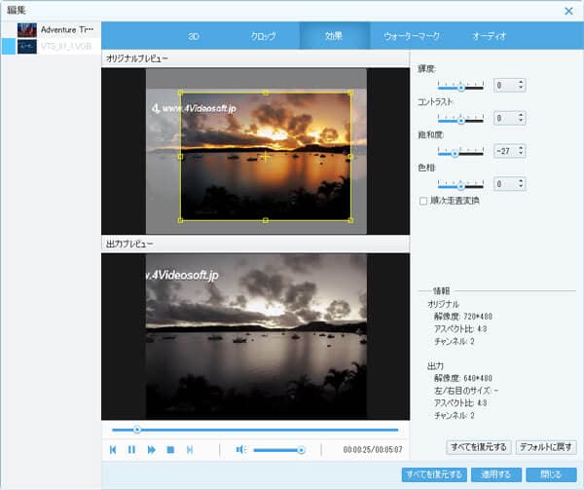Pause the video preview
Screen dimensions: 584x490
click(x=132, y=449)
